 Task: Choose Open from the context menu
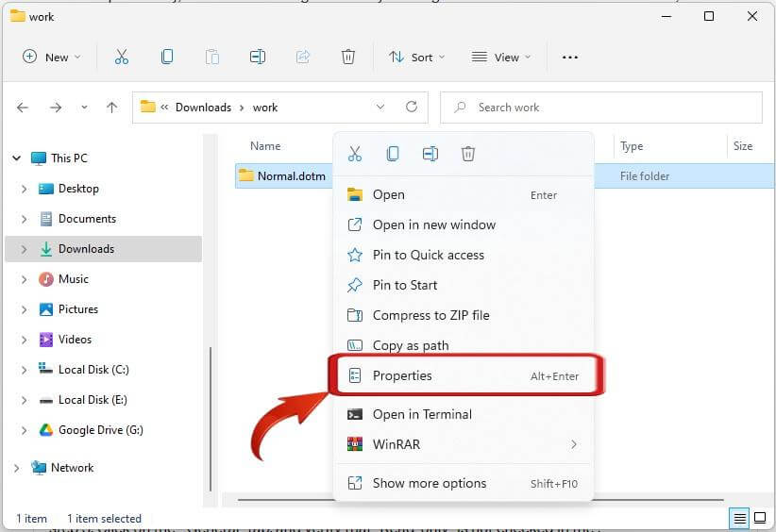[x=464, y=195]
